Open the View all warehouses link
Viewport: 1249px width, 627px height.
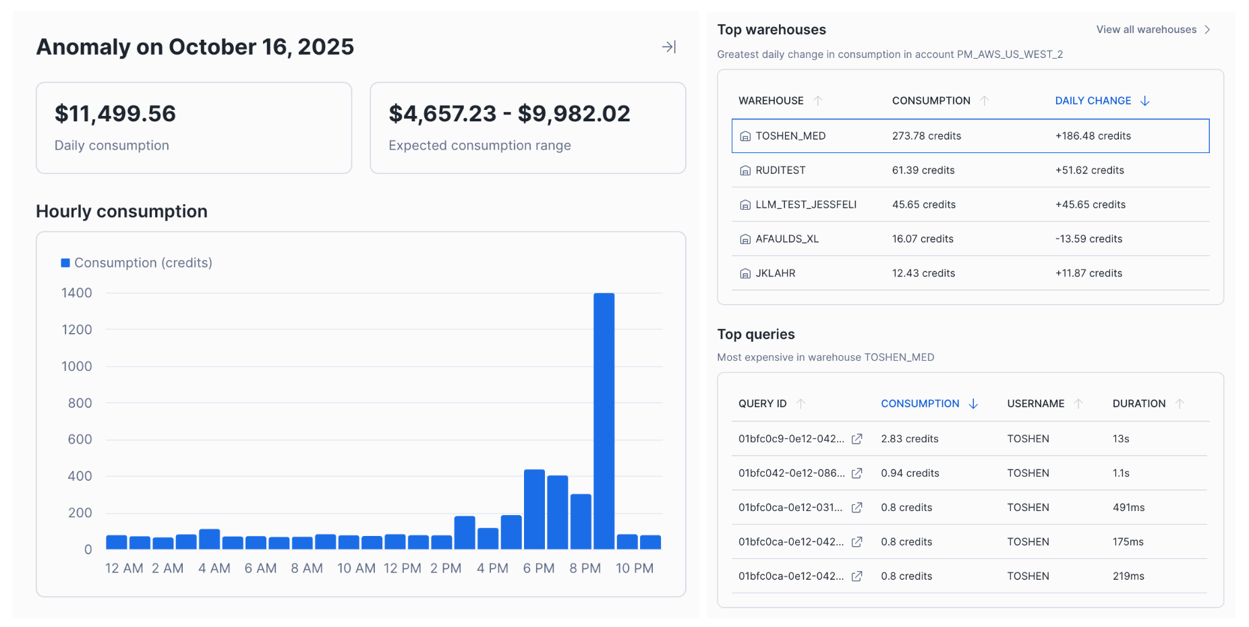pyautogui.click(x=1146, y=29)
